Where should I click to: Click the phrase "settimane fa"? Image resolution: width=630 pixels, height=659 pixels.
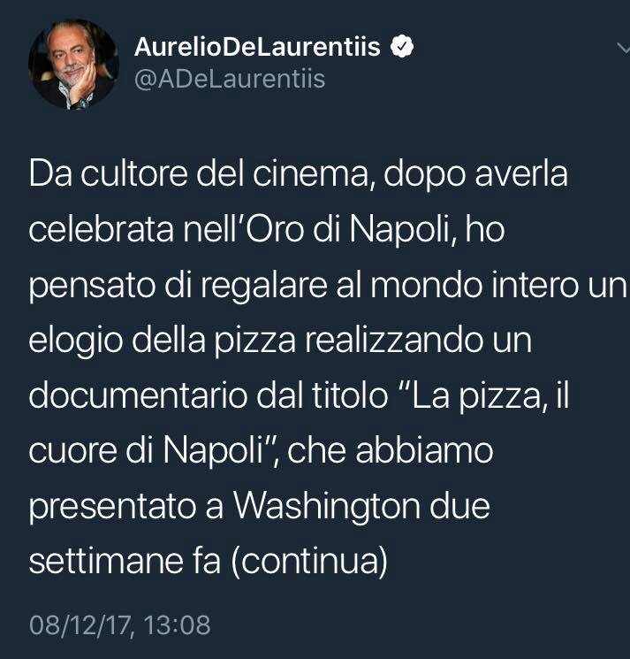pyautogui.click(x=125, y=561)
